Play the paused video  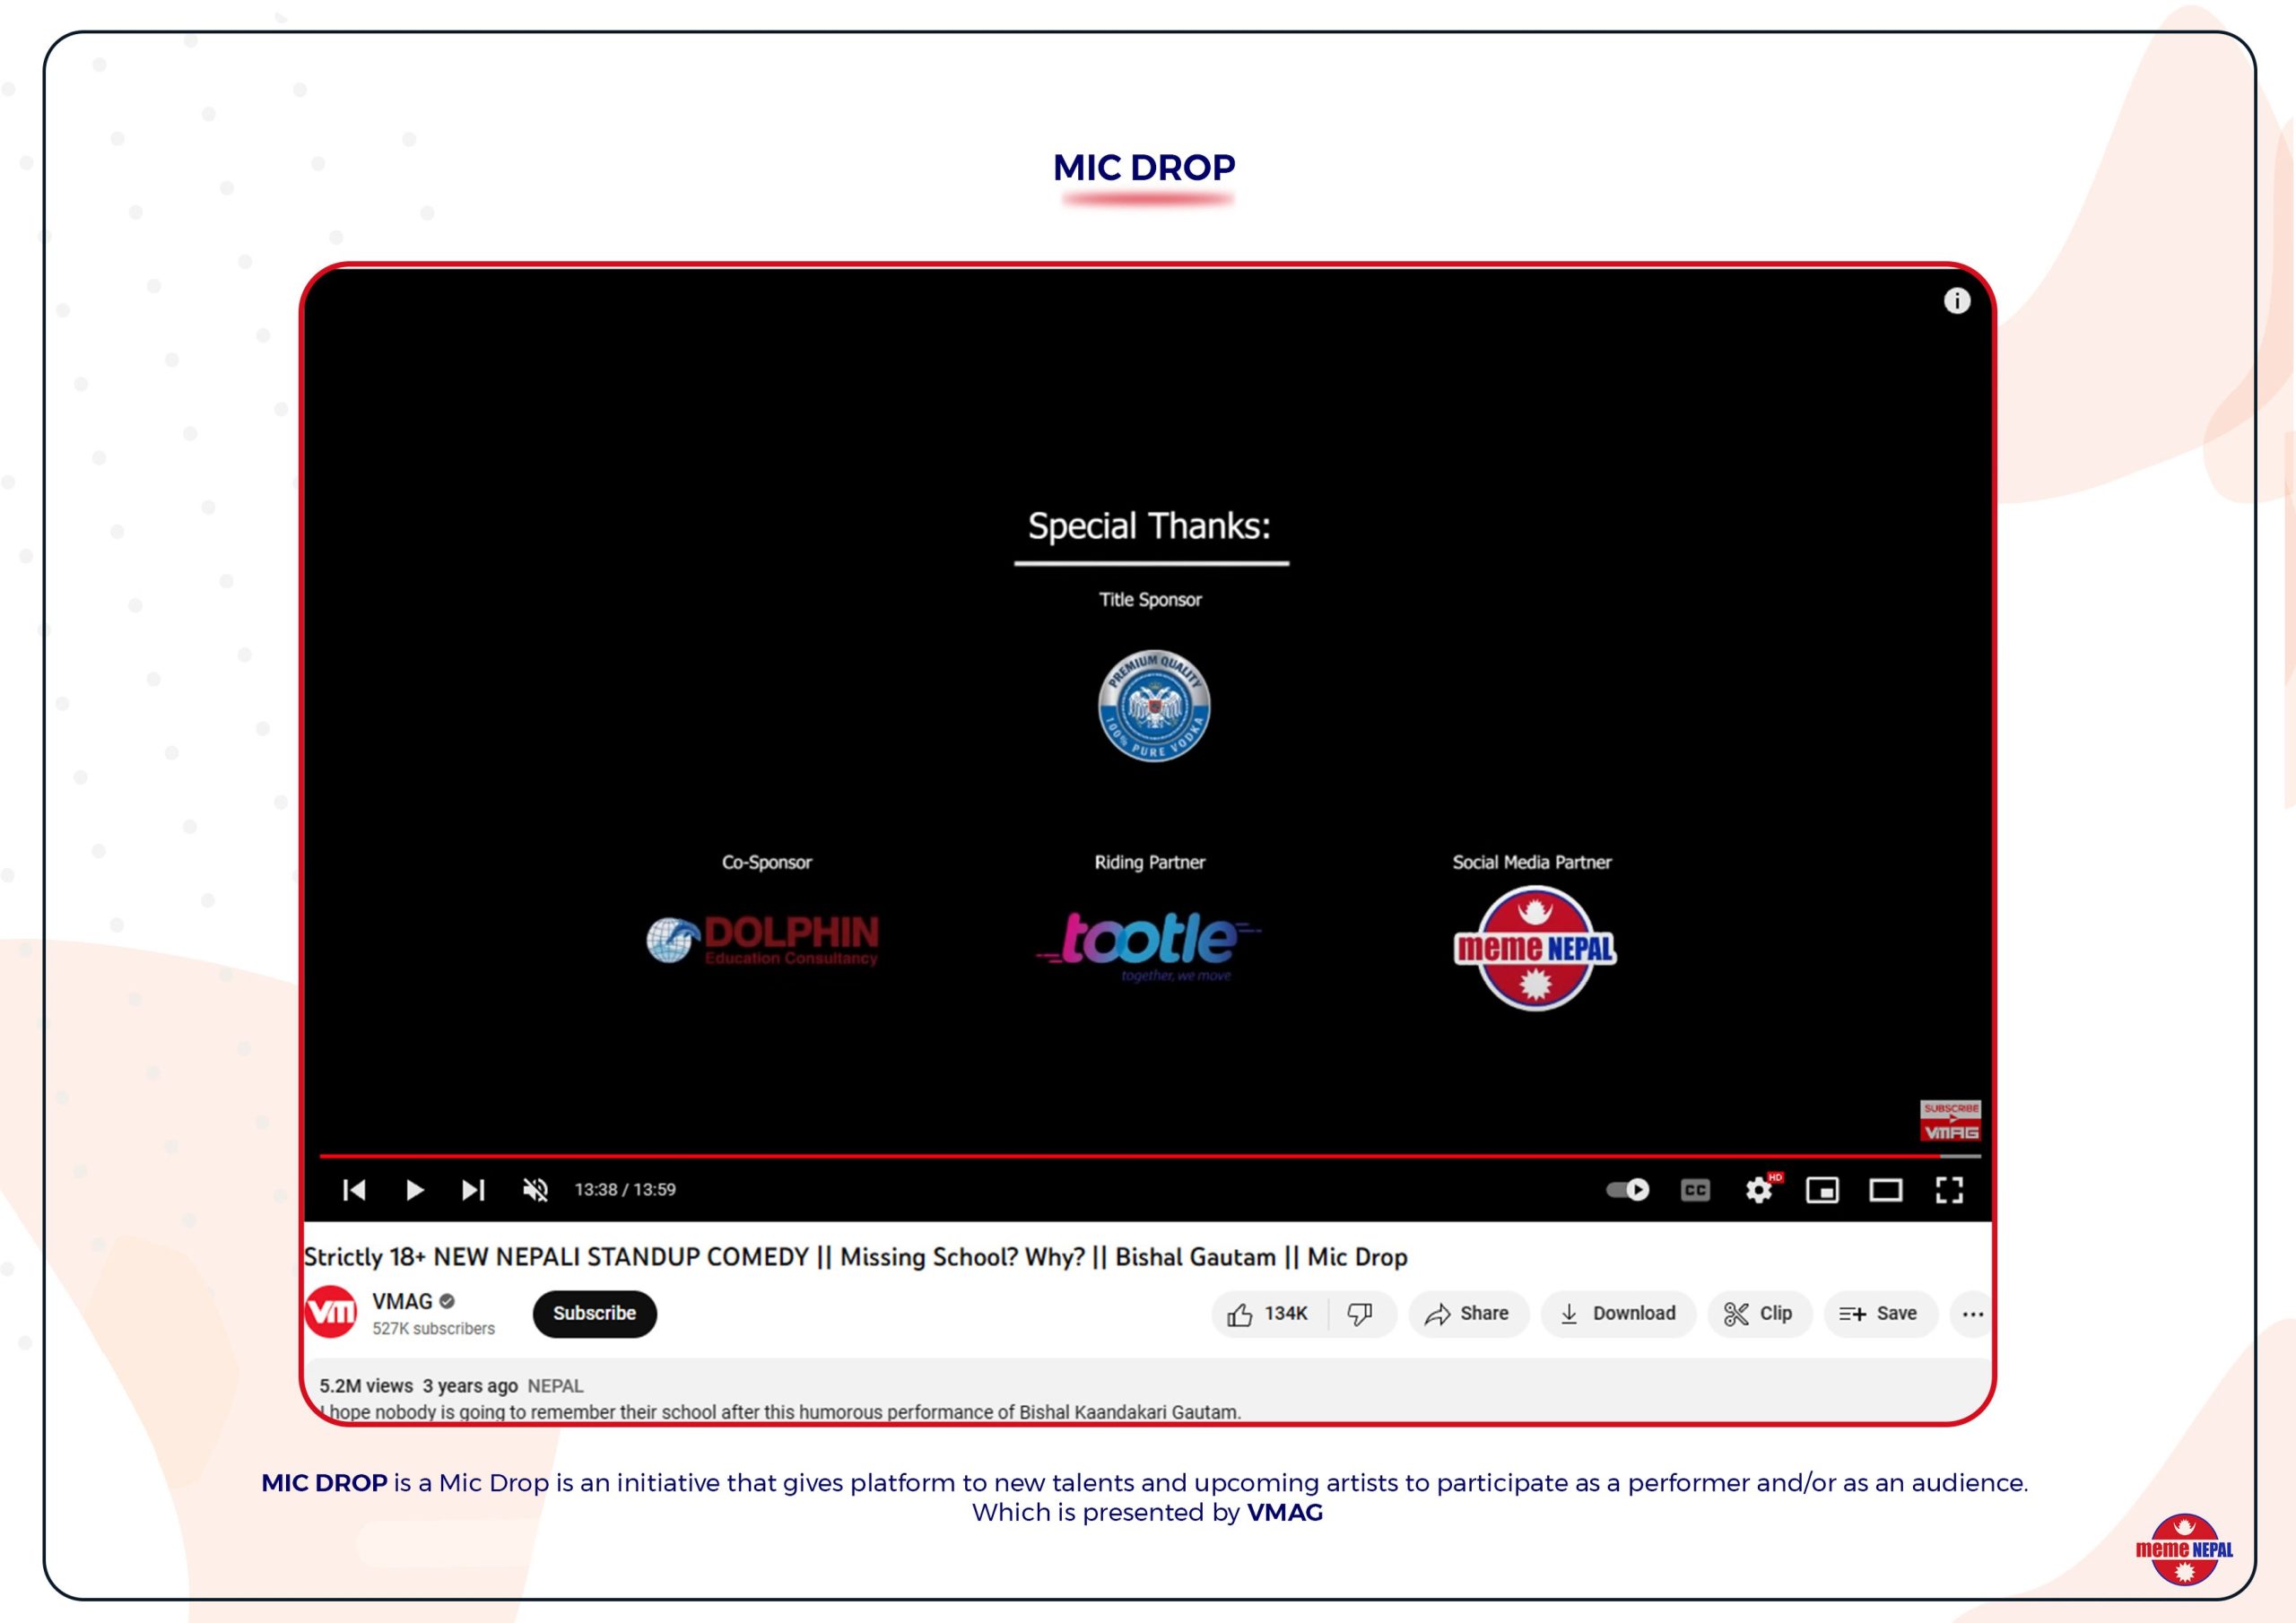(x=414, y=1189)
